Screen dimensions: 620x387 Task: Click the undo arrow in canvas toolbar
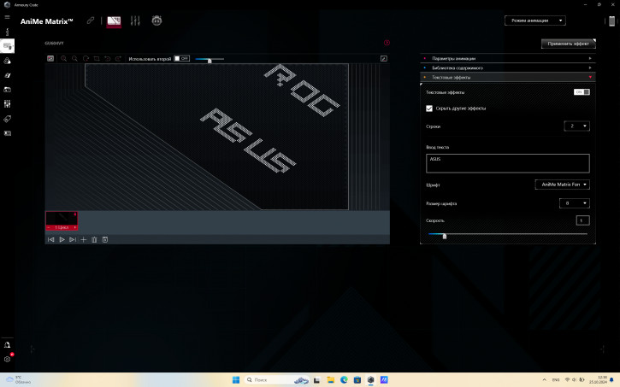107,58
